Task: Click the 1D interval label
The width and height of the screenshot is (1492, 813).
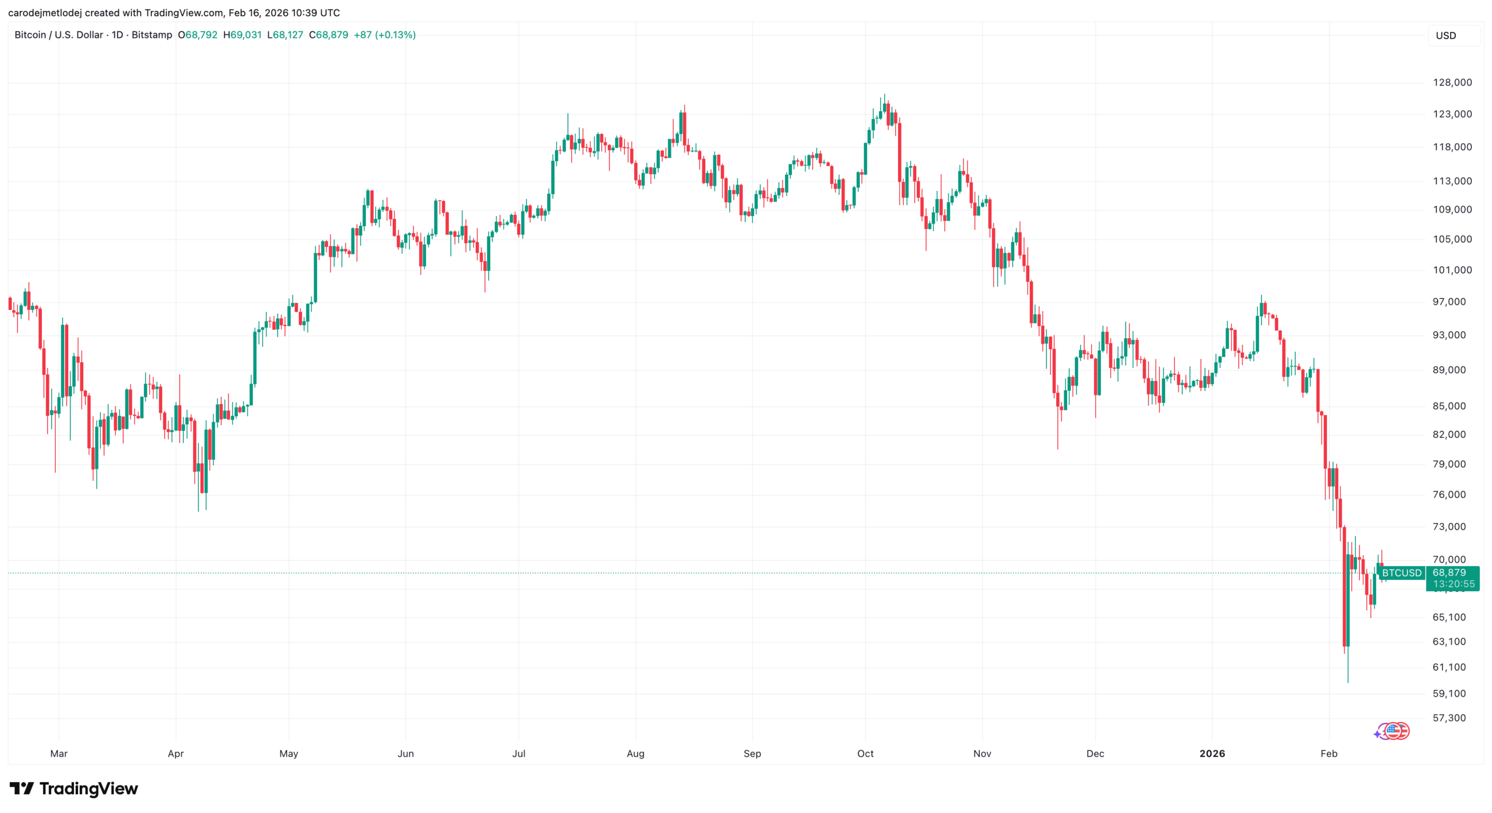Action: click(x=117, y=35)
